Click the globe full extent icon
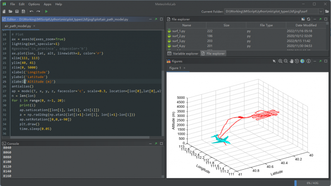 [x=302, y=61]
